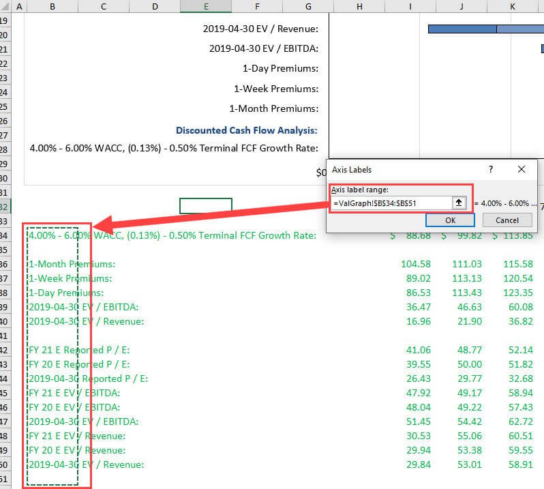Select row 42 header
Image resolution: width=544 pixels, height=489 pixels.
tap(4, 350)
